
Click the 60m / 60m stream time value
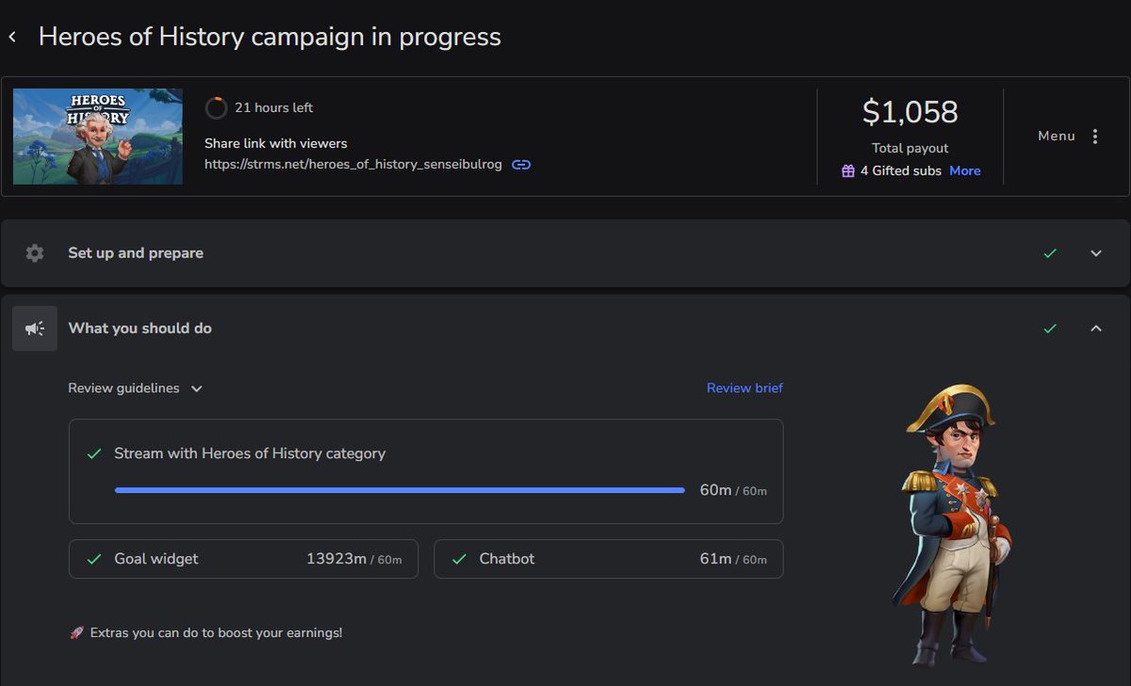(x=733, y=490)
